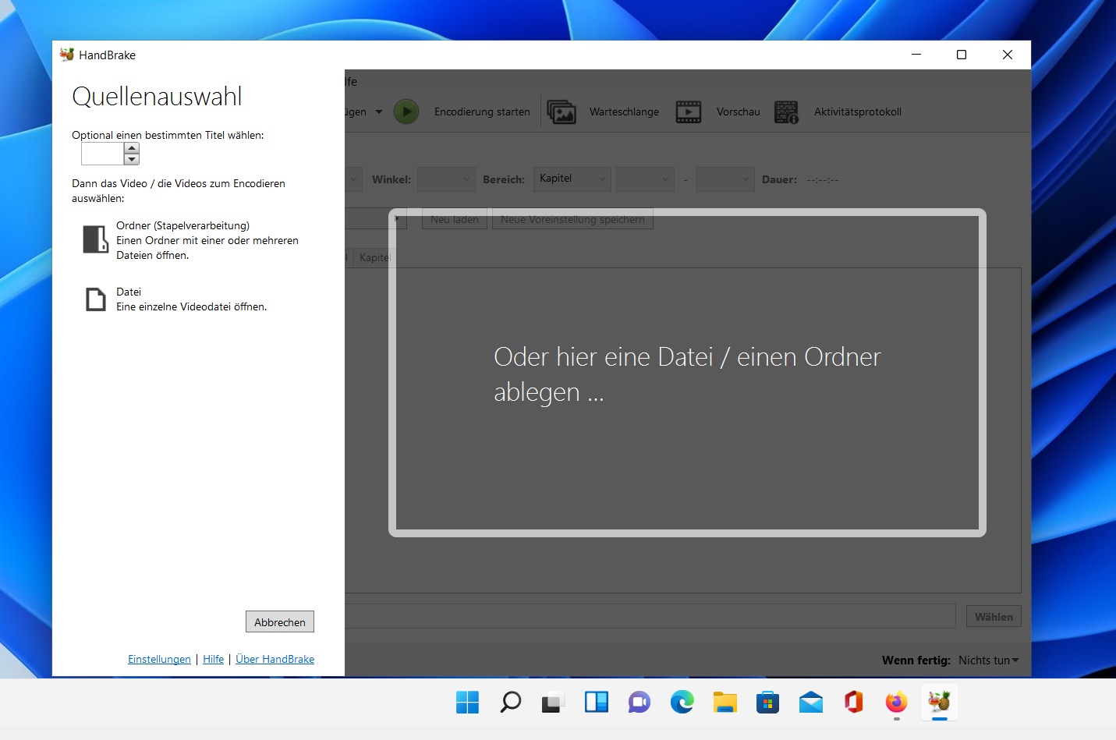The image size is (1116, 740).
Task: Open Task View on taskbar
Action: 554,703
